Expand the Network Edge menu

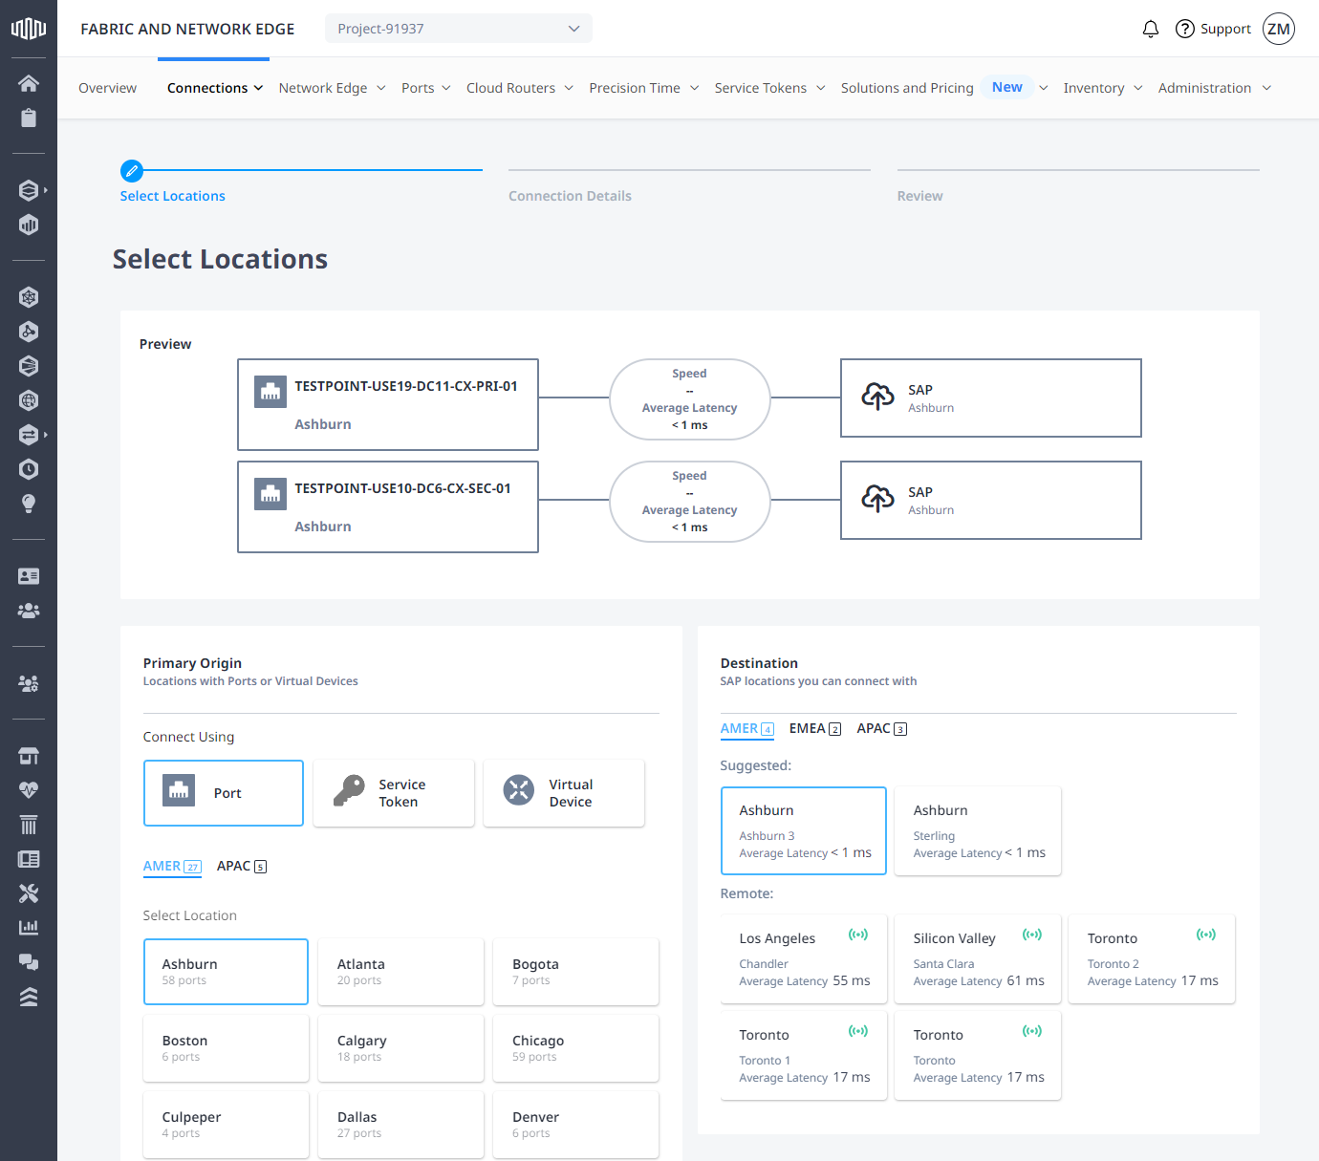333,88
